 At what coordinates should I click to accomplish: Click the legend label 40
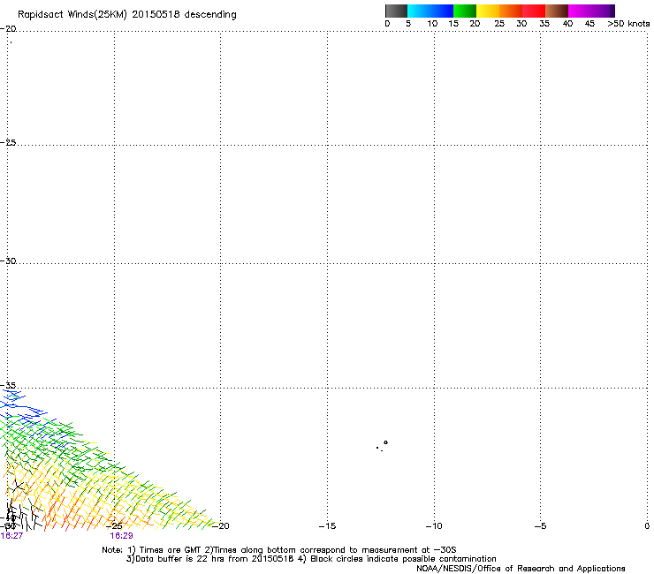[x=567, y=24]
